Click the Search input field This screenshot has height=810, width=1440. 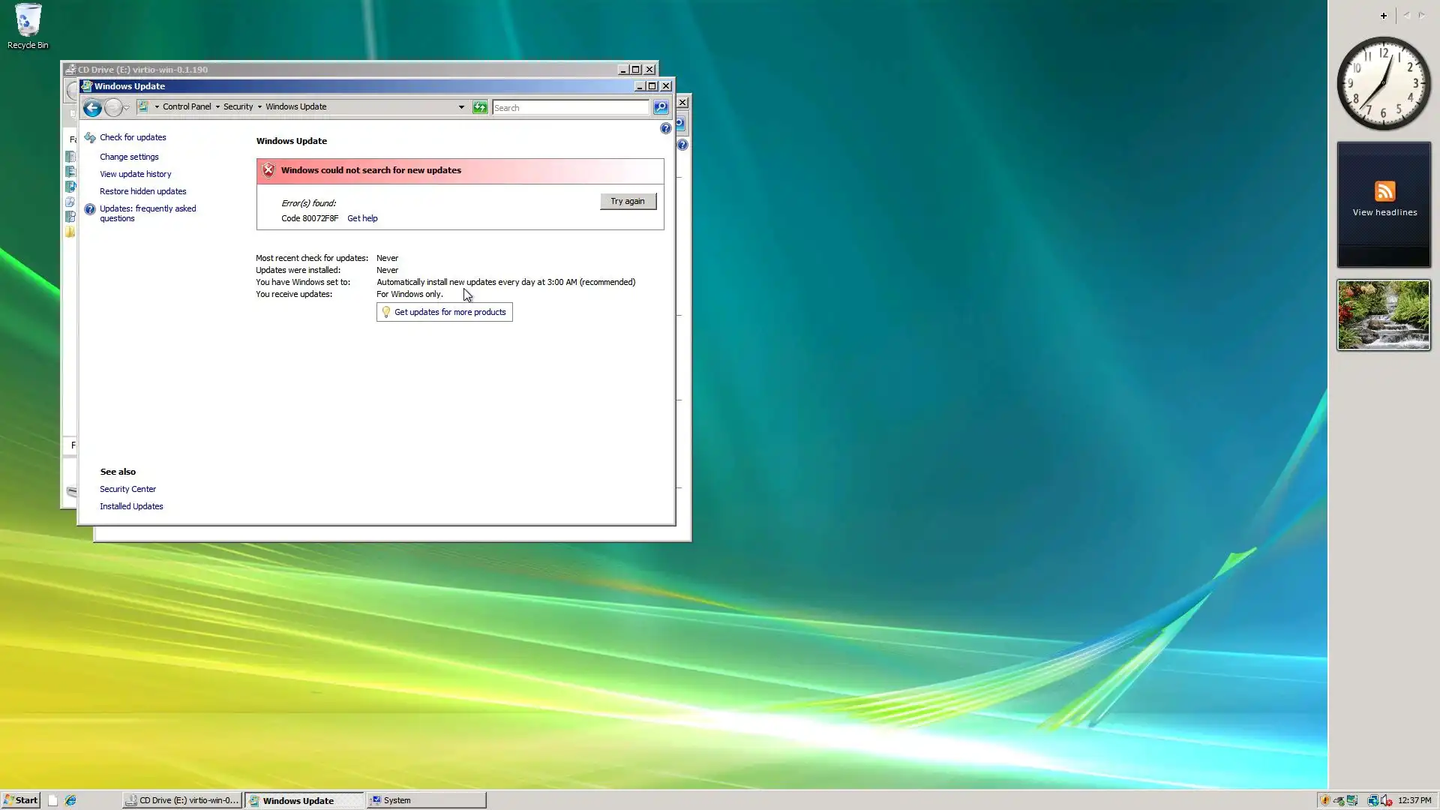[570, 108]
